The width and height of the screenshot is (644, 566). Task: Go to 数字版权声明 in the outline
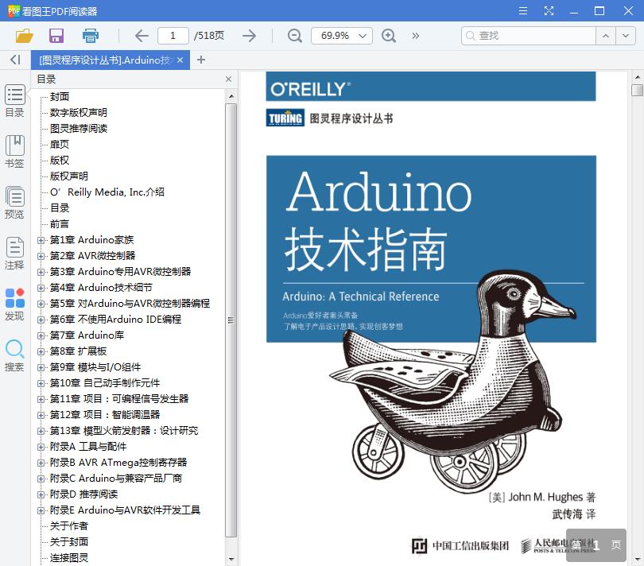[x=79, y=113]
